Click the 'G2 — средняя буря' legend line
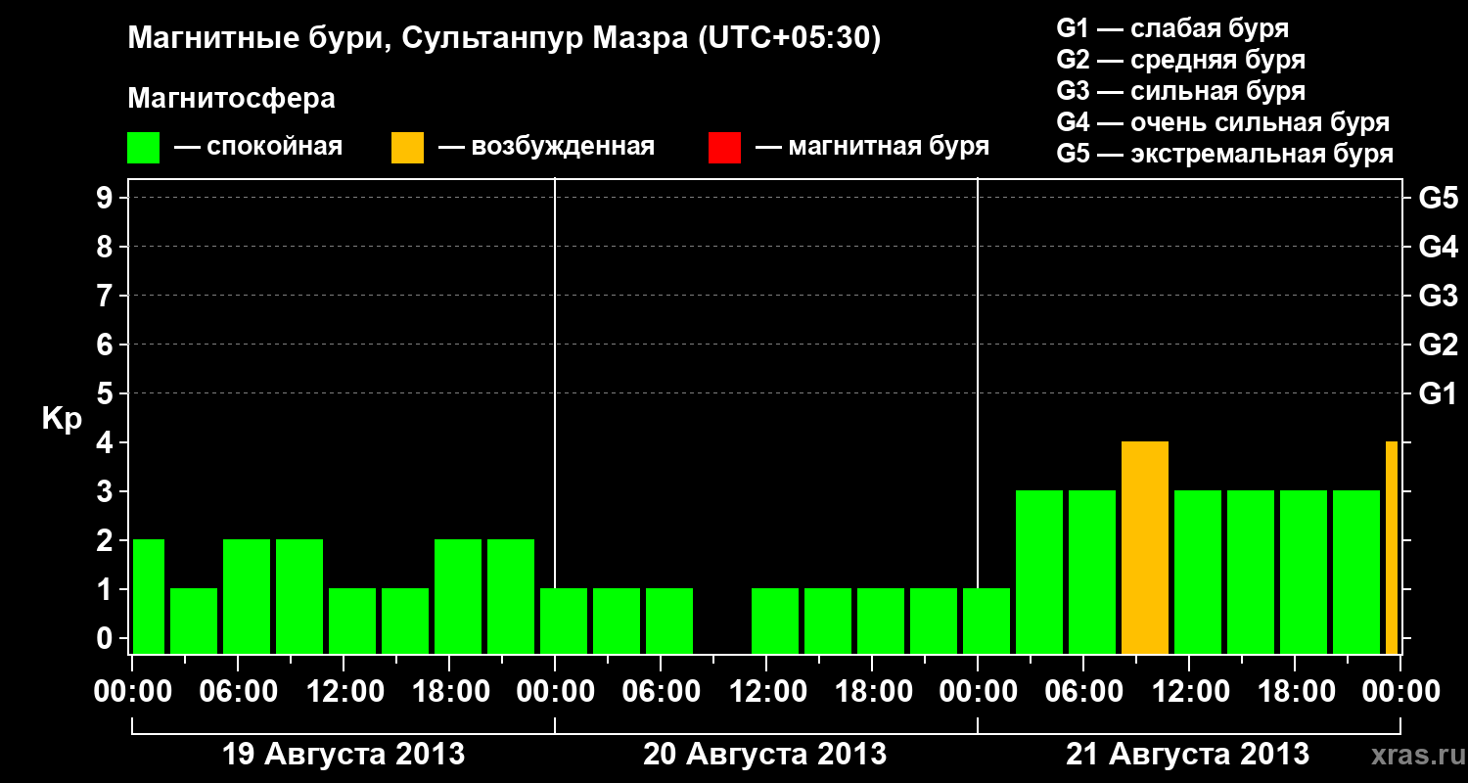The height and width of the screenshot is (783, 1468). pyautogui.click(x=1181, y=60)
